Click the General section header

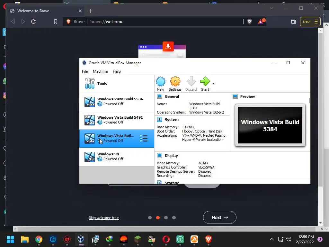pyautogui.click(x=172, y=96)
